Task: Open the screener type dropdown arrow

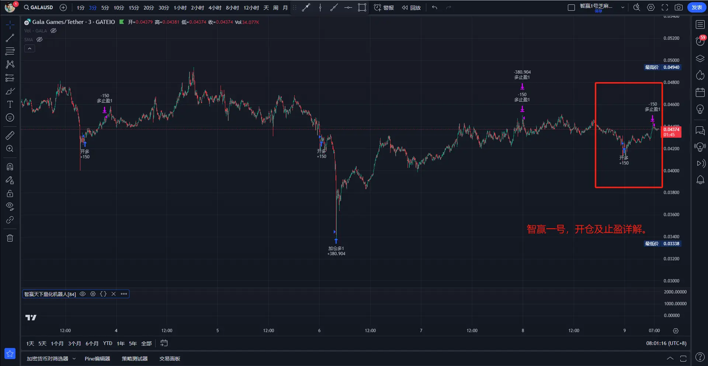Action: point(74,359)
